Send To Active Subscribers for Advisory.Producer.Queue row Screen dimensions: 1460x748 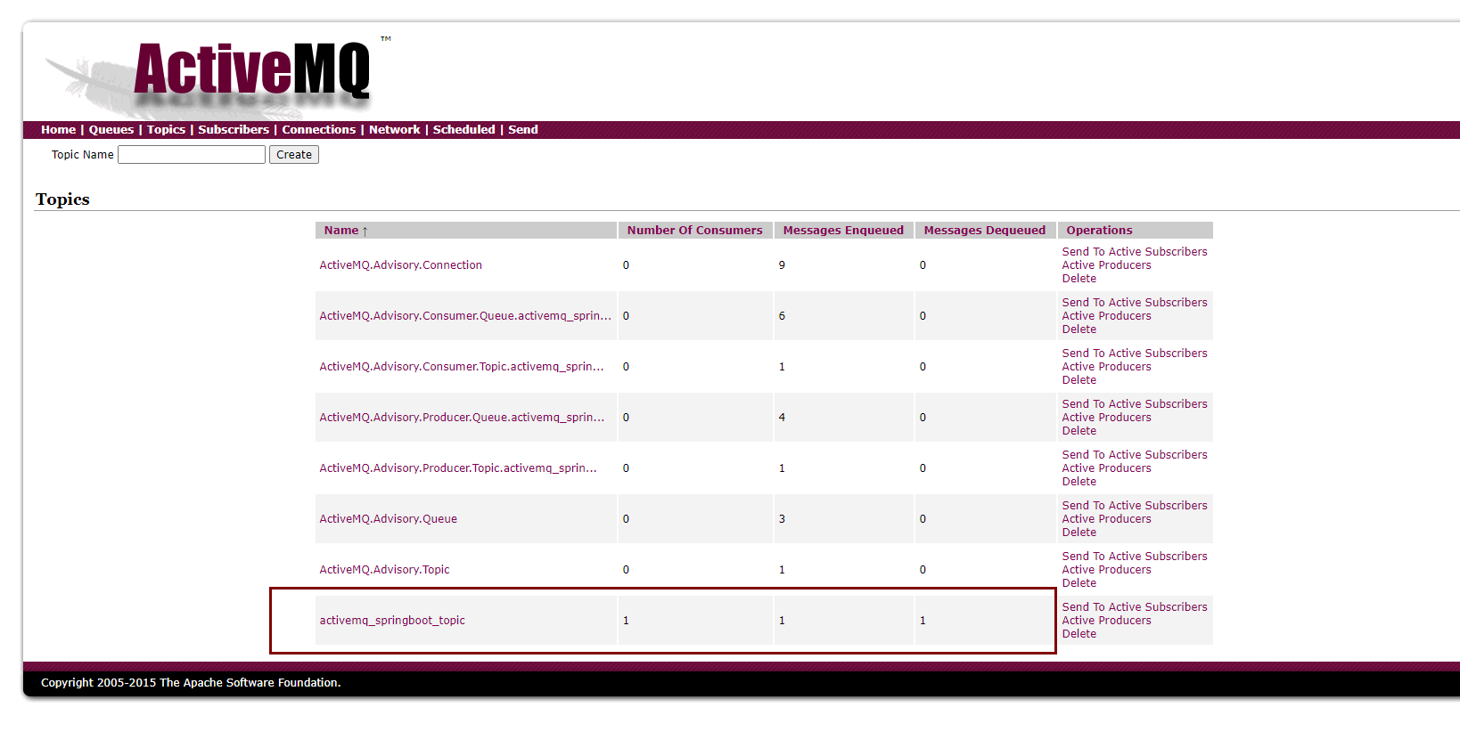click(x=1135, y=404)
